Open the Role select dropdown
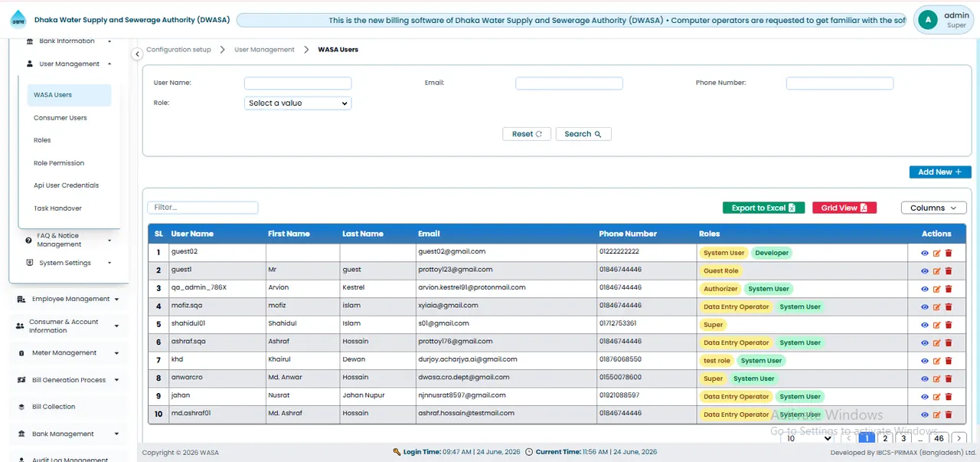 click(x=298, y=103)
